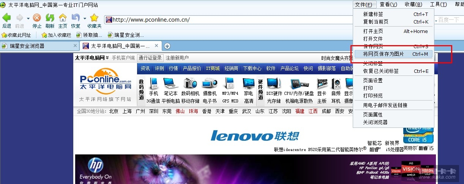Click the mobile phone (手机) category icon
Image resolution: width=464 pixels, height=184 pixels.
154,83
